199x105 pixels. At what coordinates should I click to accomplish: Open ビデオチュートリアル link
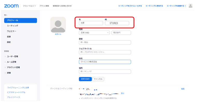16,93
